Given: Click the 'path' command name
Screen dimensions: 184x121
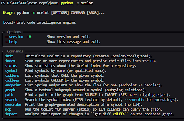Looking at the screenshot, I should coord(9,95).
